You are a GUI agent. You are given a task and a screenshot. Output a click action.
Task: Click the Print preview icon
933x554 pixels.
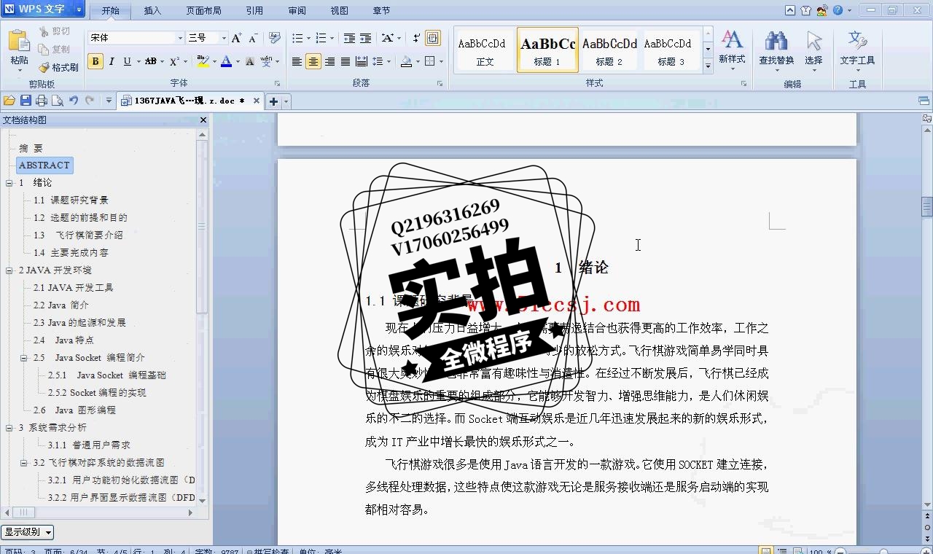[58, 101]
